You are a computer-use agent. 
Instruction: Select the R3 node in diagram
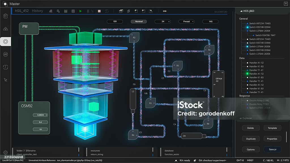click(x=151, y=103)
